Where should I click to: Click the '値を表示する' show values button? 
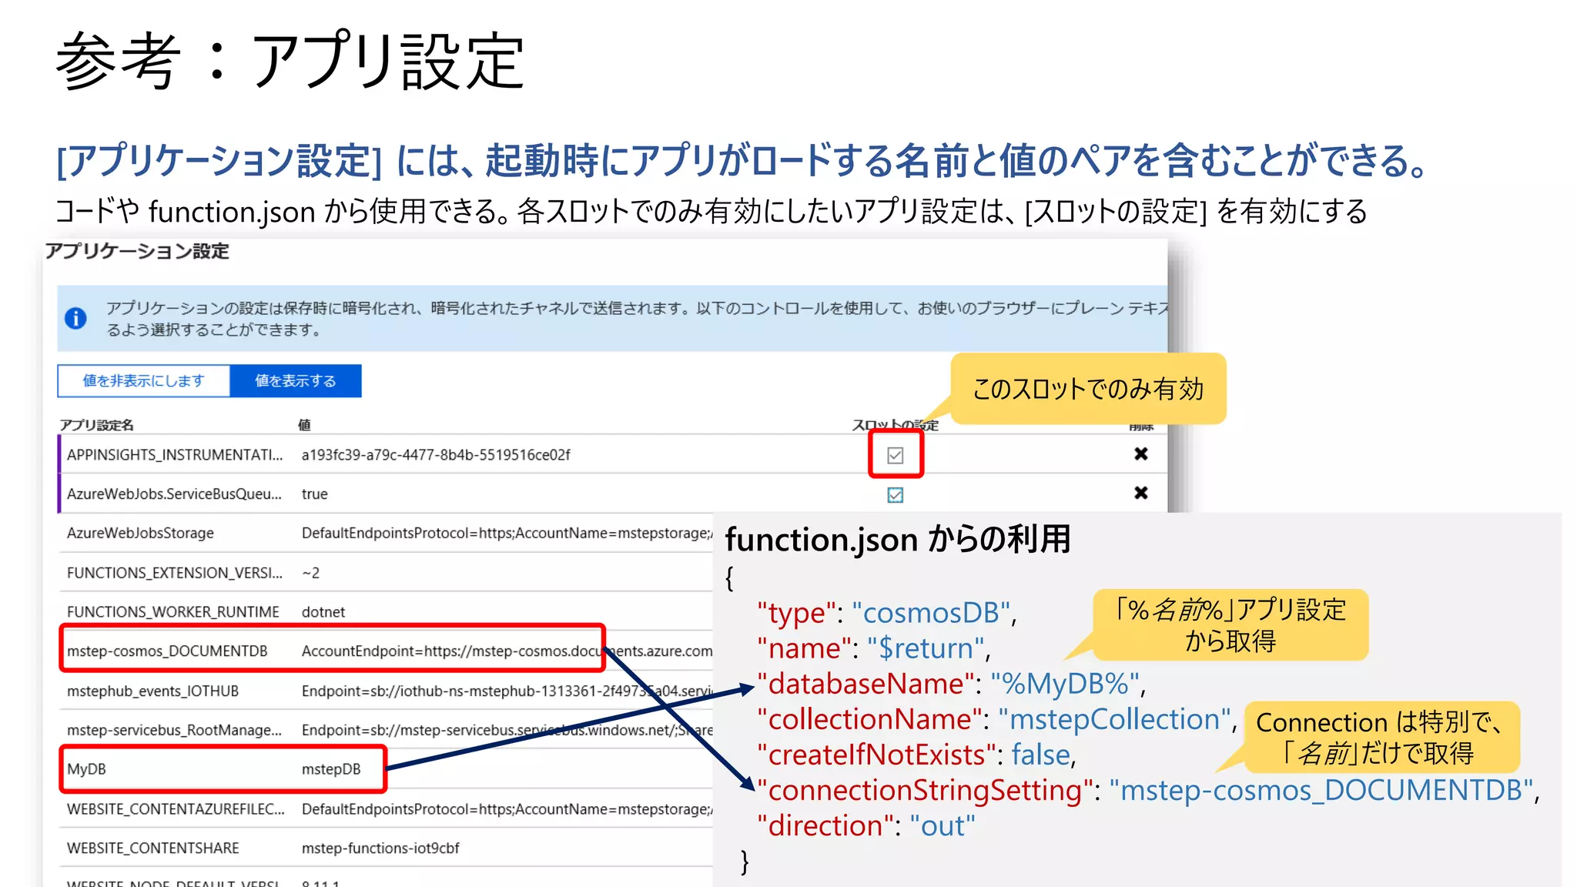pyautogui.click(x=296, y=381)
